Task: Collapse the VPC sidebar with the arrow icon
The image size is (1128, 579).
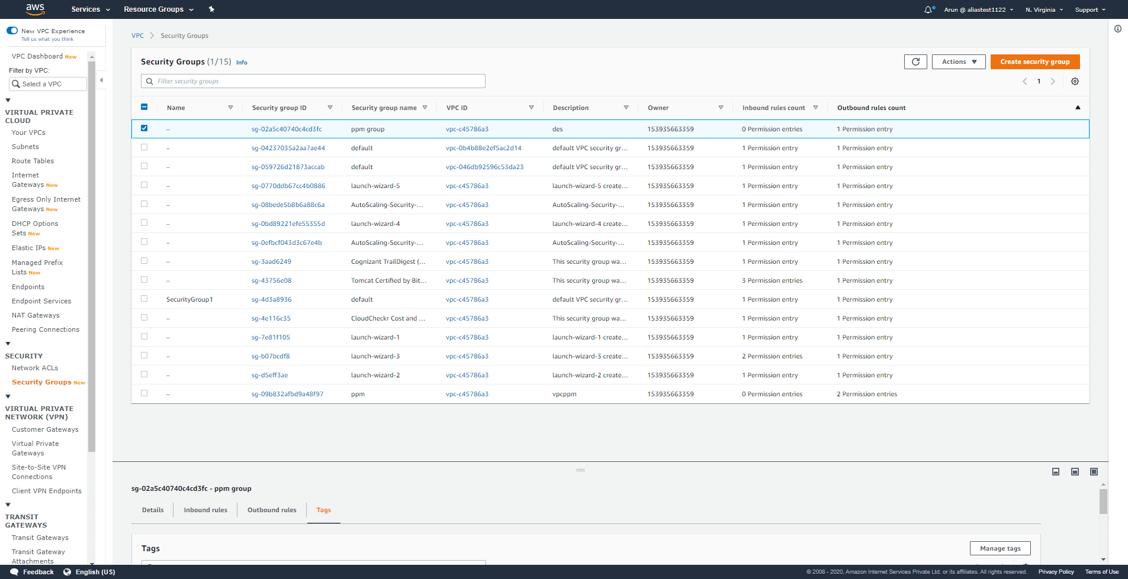Action: [x=101, y=79]
